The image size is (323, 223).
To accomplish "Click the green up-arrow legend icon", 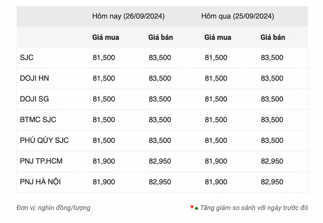I will pyautogui.click(x=196, y=208).
